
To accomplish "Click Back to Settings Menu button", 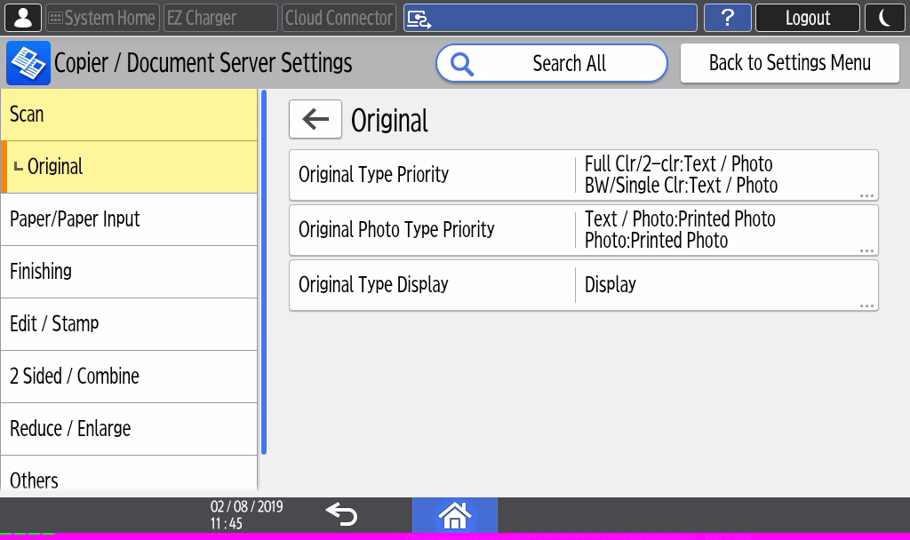I will click(789, 63).
